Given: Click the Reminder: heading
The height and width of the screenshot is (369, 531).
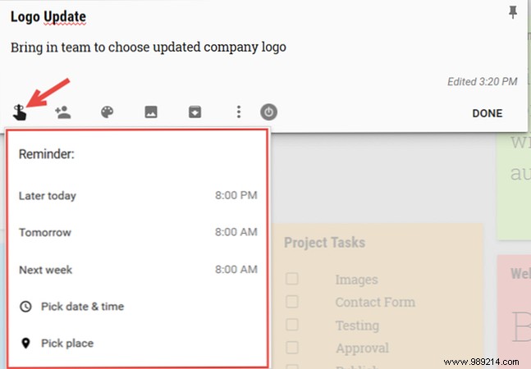Looking at the screenshot, I should point(47,154).
